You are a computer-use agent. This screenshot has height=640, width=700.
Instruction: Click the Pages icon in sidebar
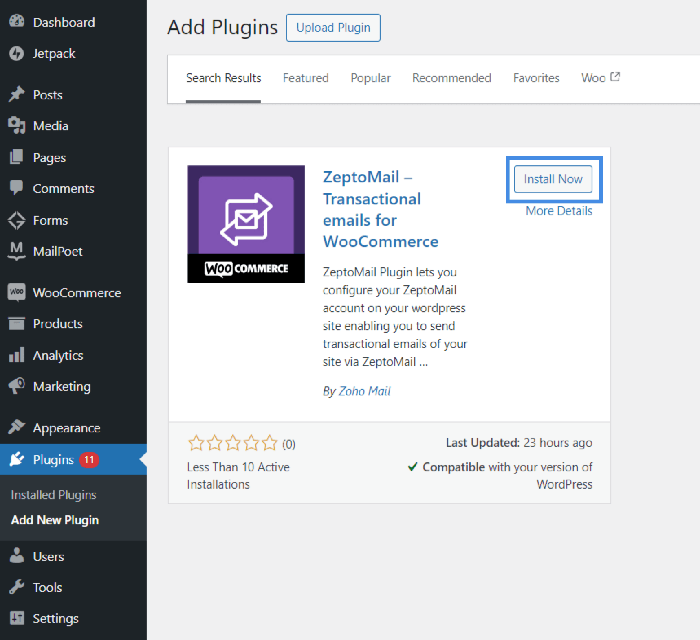(x=17, y=157)
